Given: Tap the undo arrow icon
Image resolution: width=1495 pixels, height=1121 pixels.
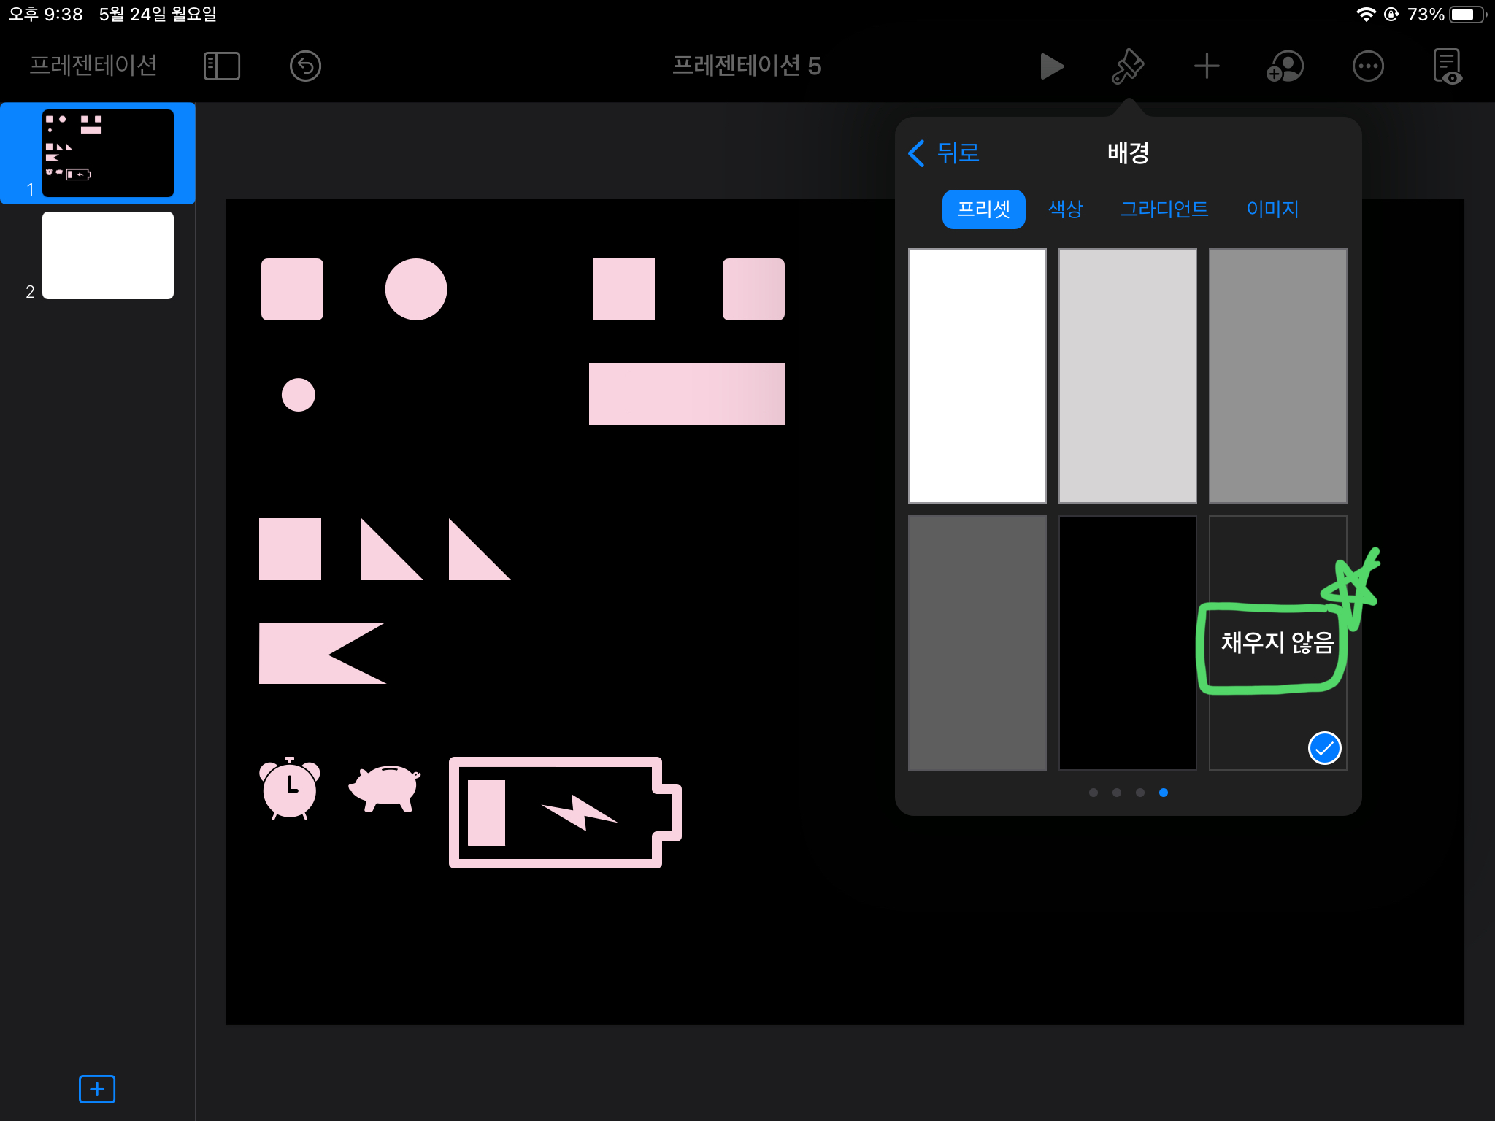Looking at the screenshot, I should 305,66.
